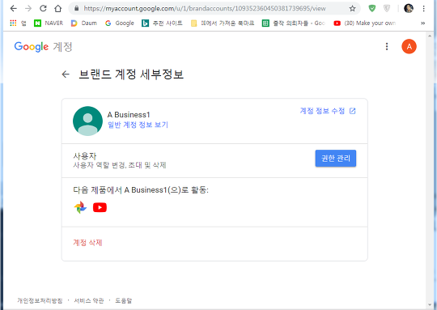
Task: Click the browser forward arrow
Action: tap(28, 8)
